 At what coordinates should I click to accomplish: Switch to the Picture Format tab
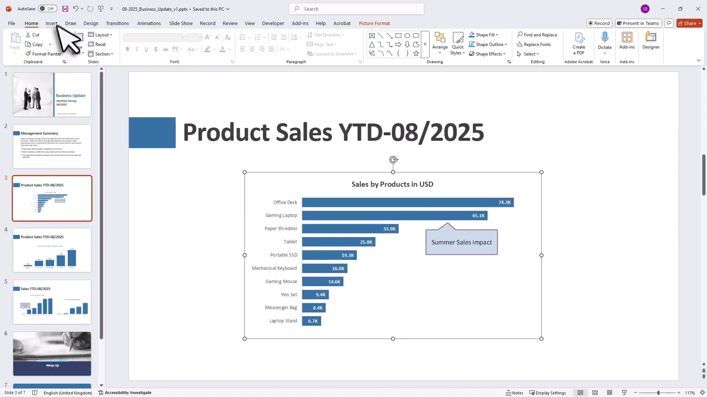[374, 23]
